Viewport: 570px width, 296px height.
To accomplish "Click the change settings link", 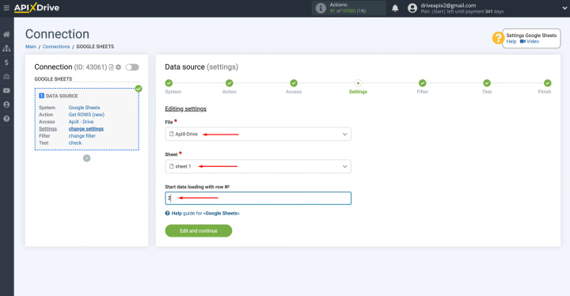I will point(86,129).
